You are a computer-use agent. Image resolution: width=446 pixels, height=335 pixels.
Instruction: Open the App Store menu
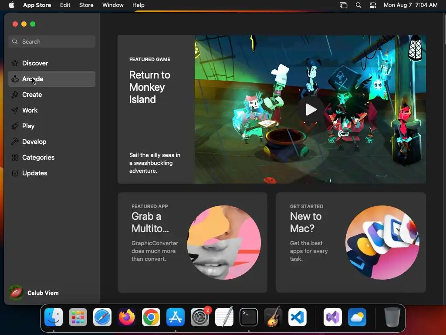coord(37,5)
